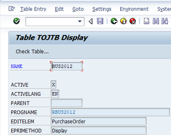Open the Edit menu
The height and width of the screenshot is (135, 171).
click(59, 9)
